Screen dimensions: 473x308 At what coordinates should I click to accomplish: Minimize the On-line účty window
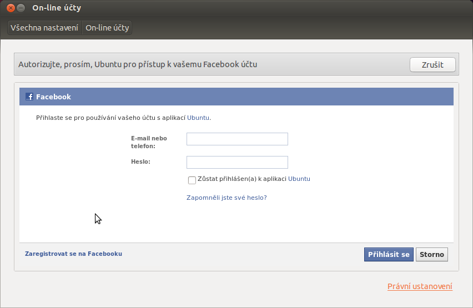[21, 8]
